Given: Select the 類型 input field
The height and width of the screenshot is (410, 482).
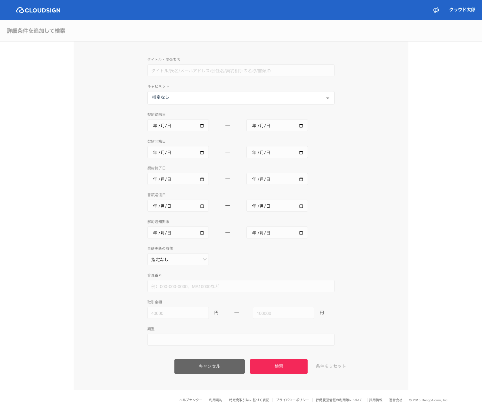Looking at the screenshot, I should pos(241,340).
